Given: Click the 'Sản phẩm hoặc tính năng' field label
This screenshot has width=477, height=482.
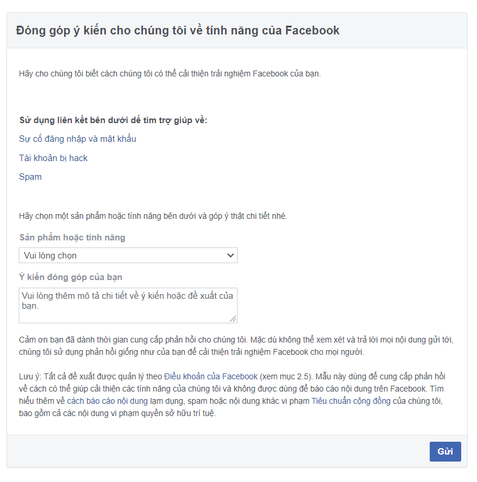Looking at the screenshot, I should pyautogui.click(x=72, y=237).
